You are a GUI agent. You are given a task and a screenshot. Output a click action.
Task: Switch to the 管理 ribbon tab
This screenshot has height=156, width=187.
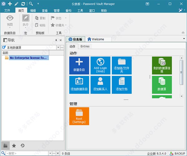pyautogui.click(x=56, y=11)
